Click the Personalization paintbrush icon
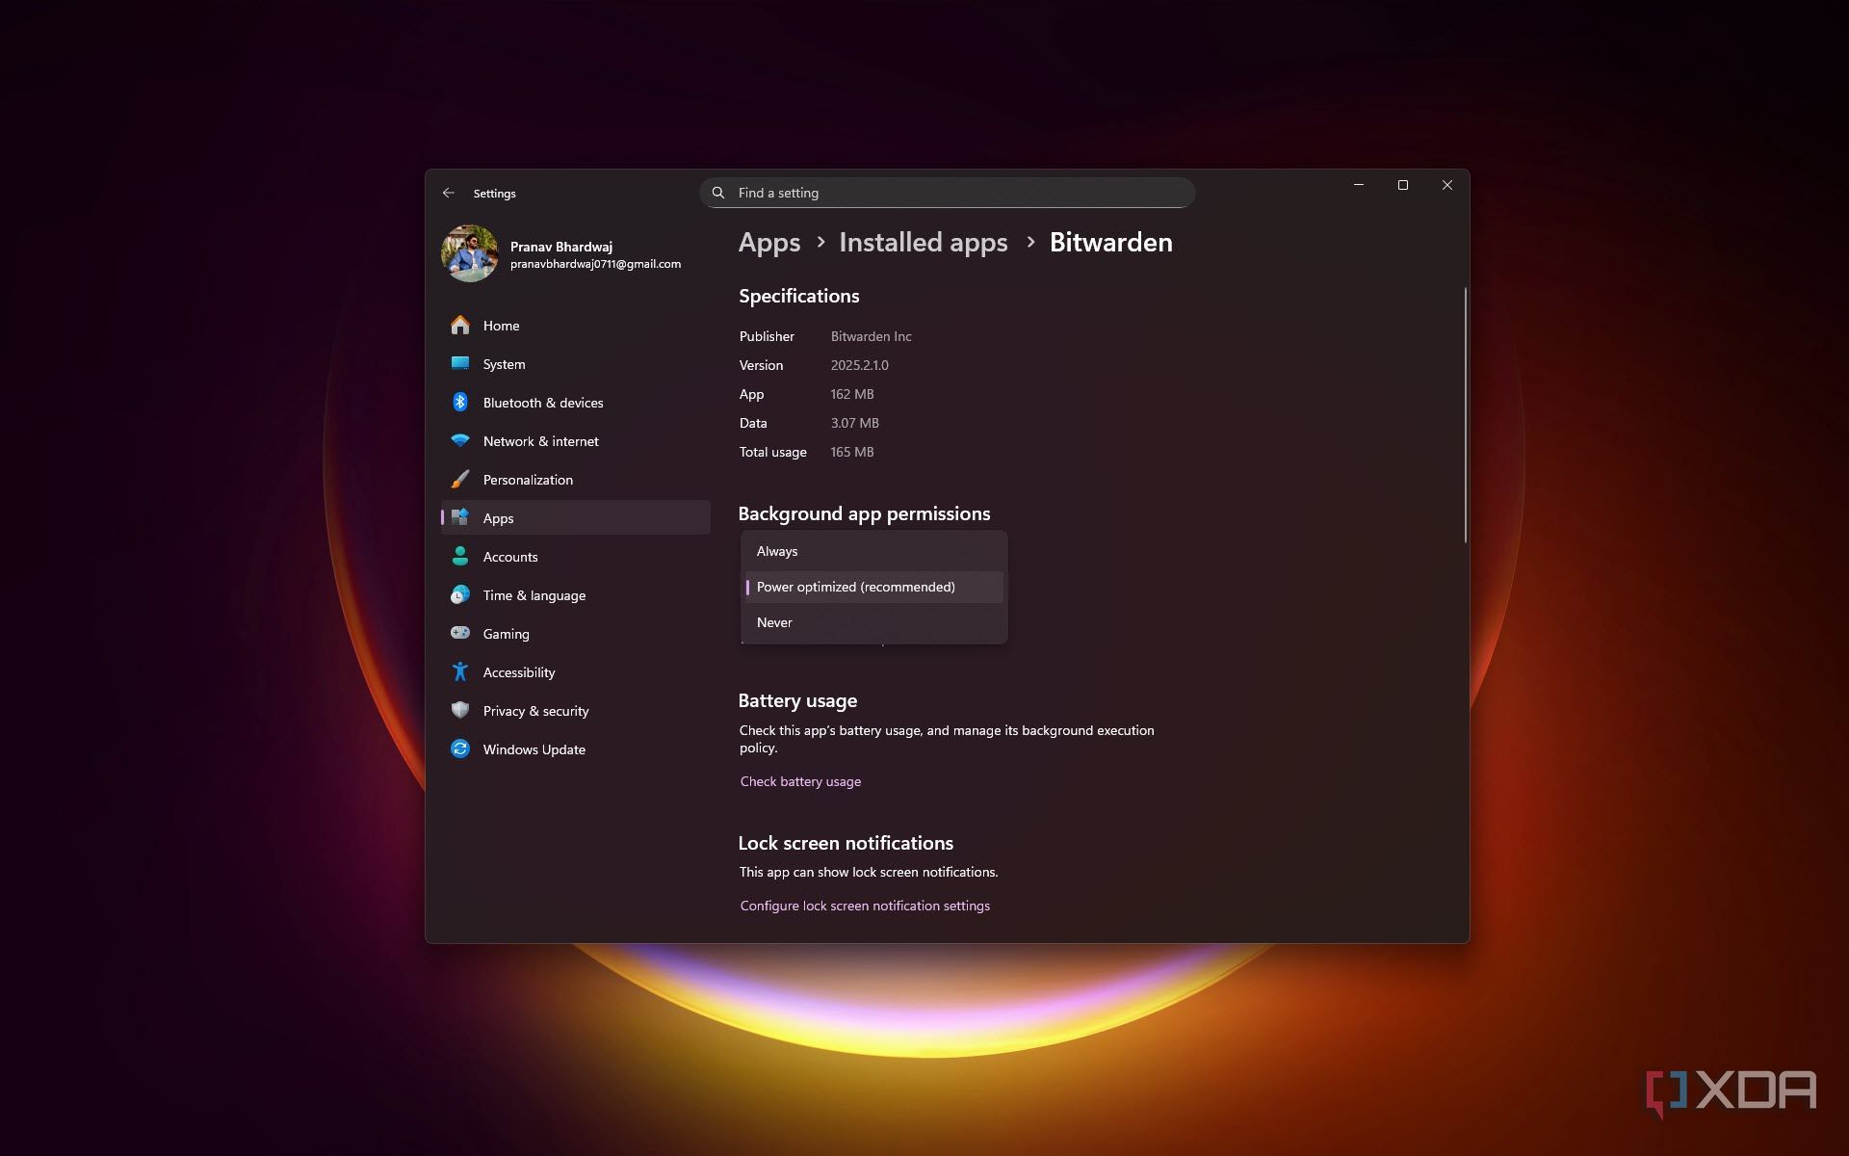This screenshot has height=1156, width=1849. coord(460,480)
